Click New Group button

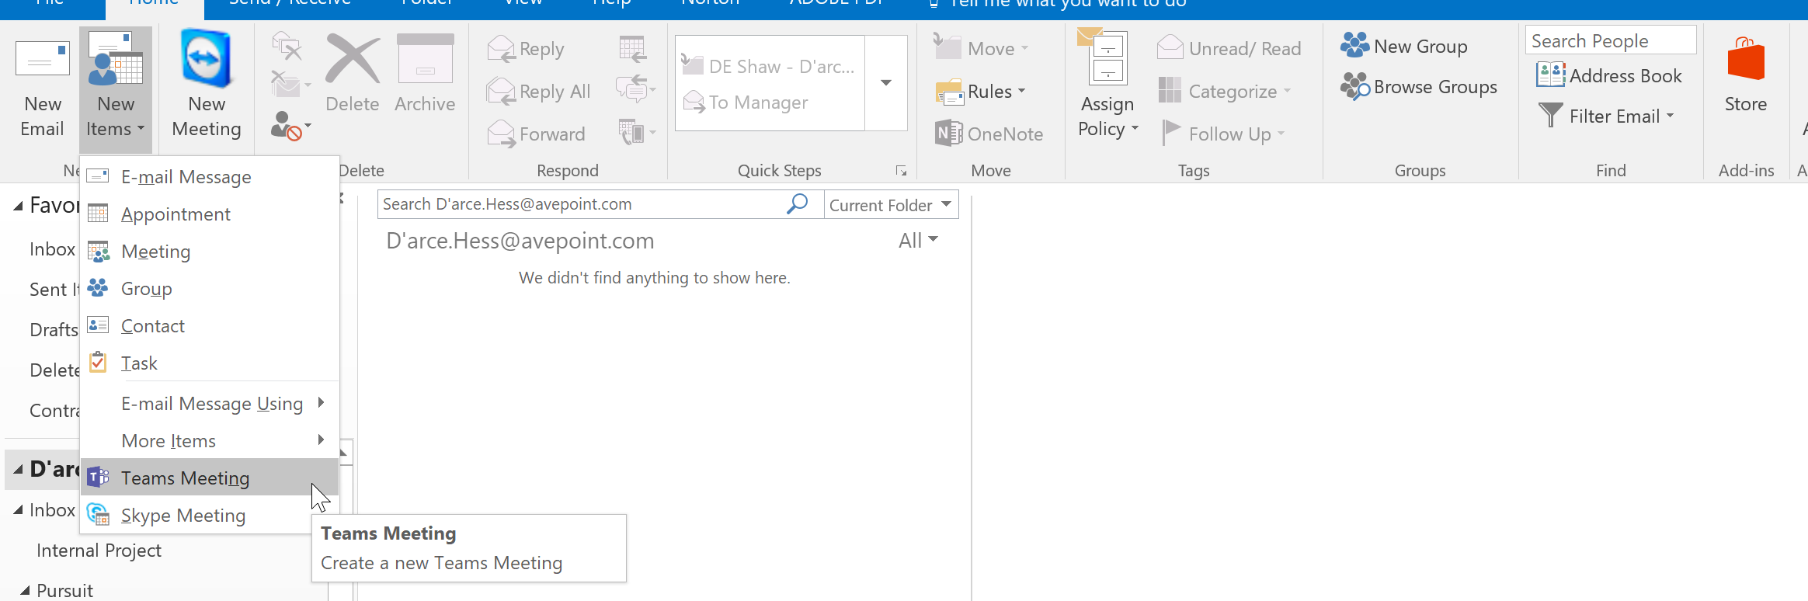click(x=1404, y=47)
